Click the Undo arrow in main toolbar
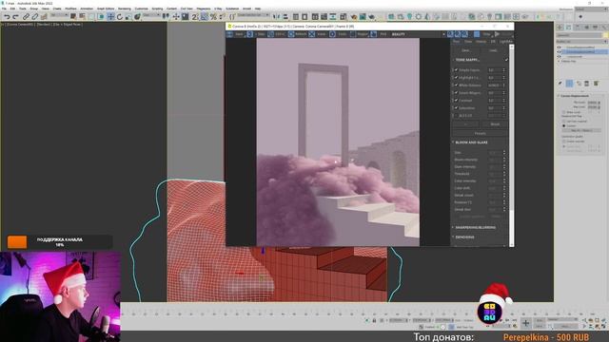 pyautogui.click(x=7, y=17)
